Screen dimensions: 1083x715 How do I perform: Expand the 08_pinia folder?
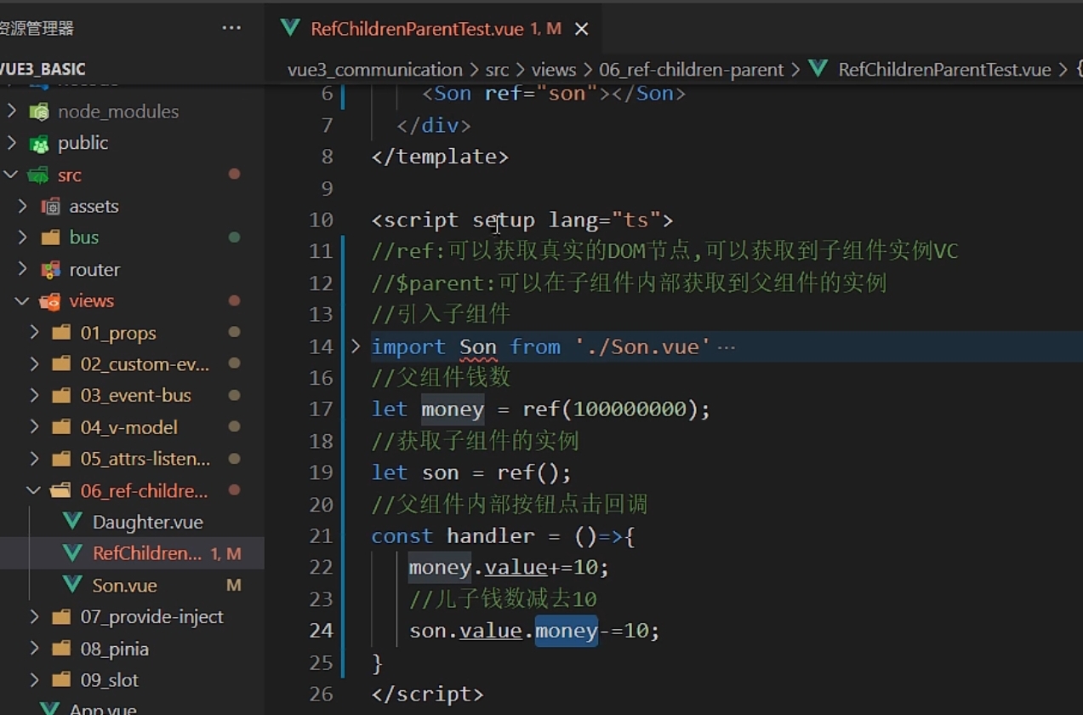point(34,649)
